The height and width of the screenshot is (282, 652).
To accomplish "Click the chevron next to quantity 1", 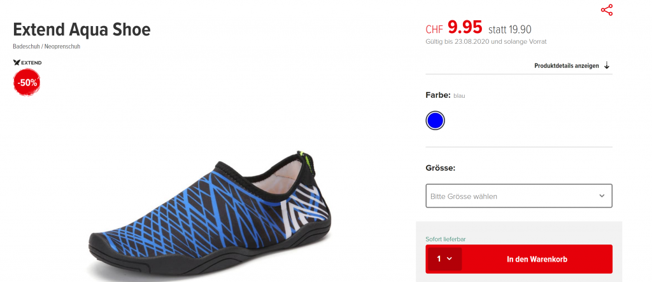I will coord(449,258).
